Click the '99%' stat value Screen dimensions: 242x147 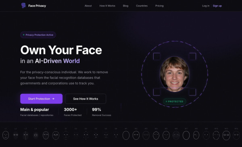tap(96, 110)
